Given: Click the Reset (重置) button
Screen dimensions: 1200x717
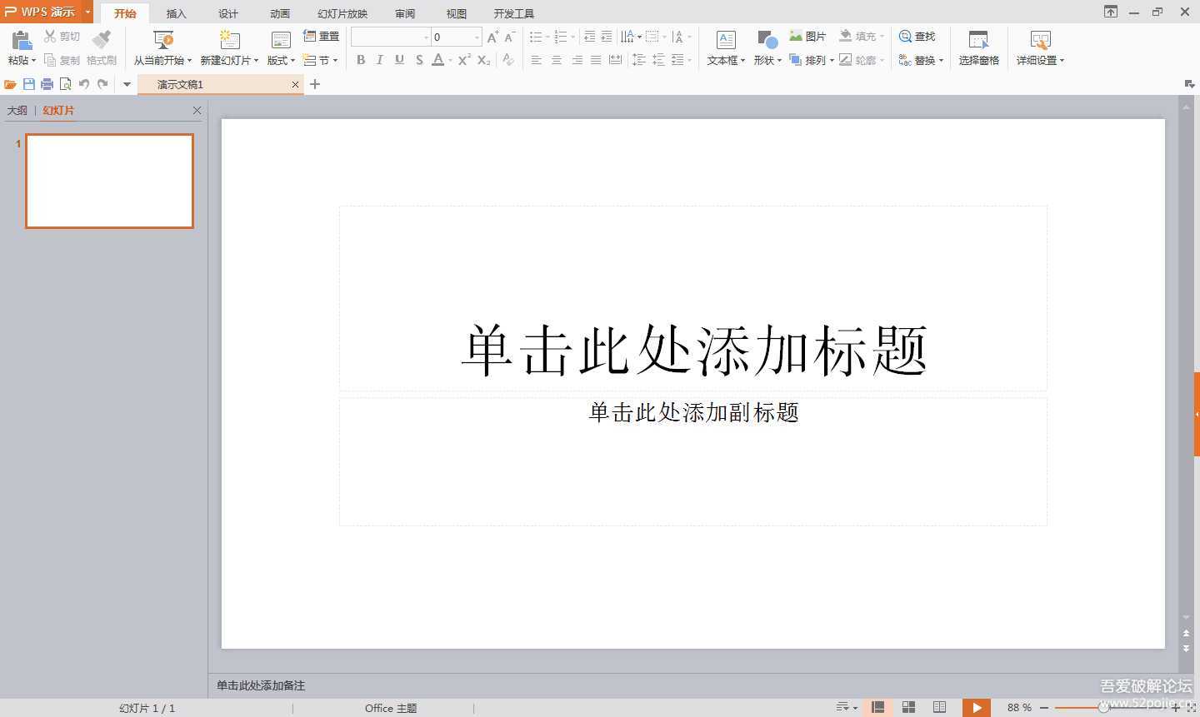Looking at the screenshot, I should click(x=322, y=37).
